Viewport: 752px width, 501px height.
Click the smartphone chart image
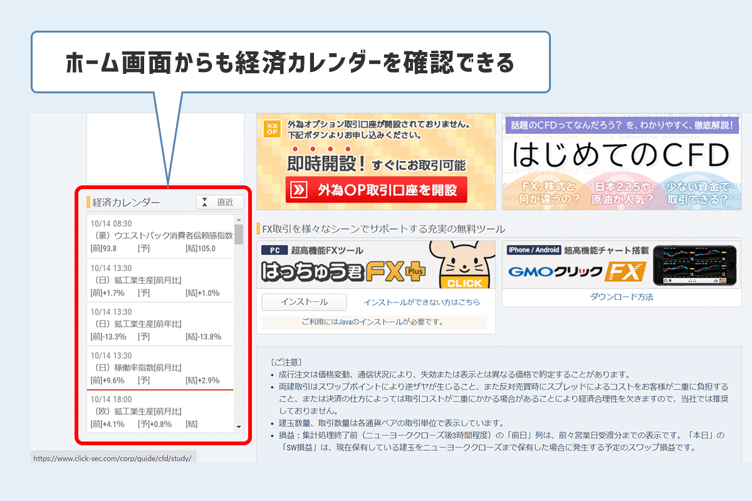coord(696,264)
